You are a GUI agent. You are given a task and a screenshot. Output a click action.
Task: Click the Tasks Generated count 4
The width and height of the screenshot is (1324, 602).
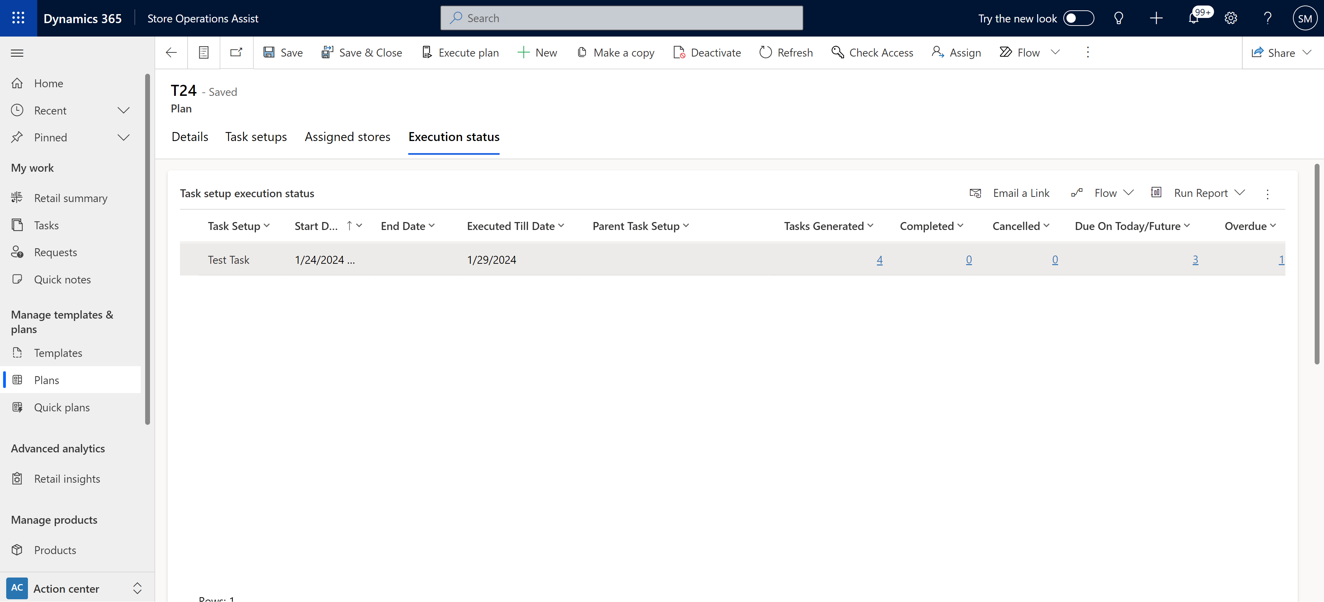click(879, 259)
